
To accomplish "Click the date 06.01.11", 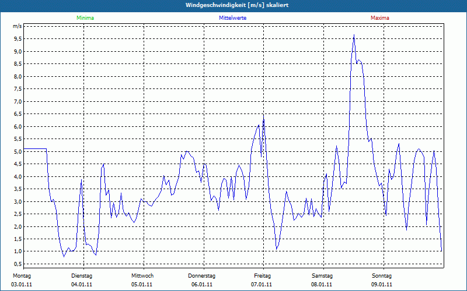I will [202, 285].
